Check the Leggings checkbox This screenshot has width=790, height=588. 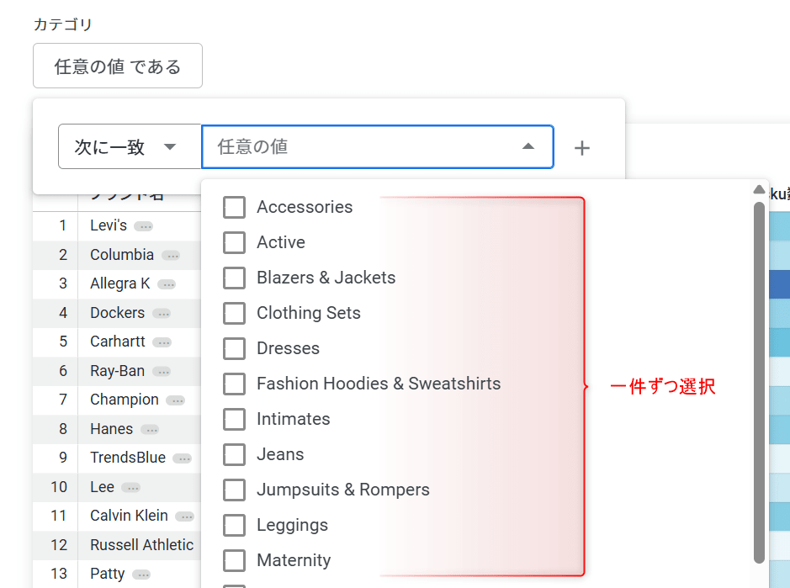click(x=234, y=525)
